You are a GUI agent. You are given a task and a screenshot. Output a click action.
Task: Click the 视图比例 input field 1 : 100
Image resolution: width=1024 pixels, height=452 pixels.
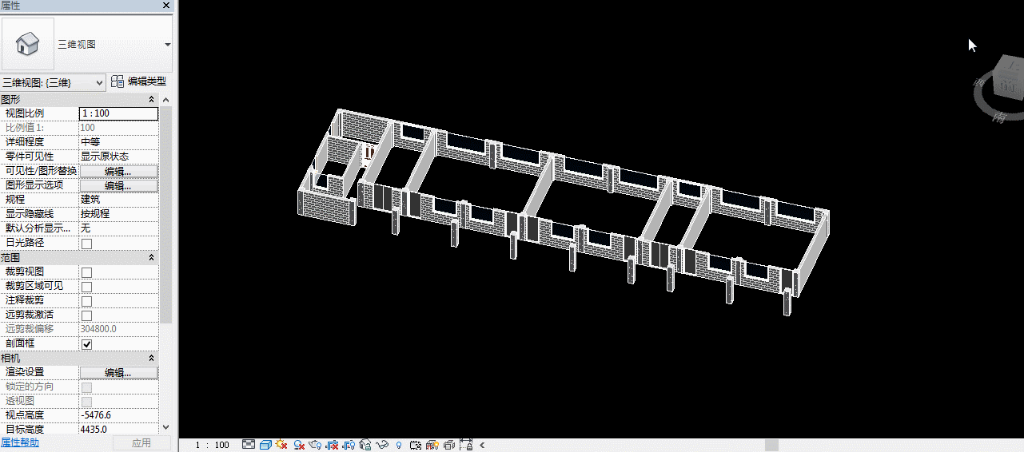click(118, 113)
